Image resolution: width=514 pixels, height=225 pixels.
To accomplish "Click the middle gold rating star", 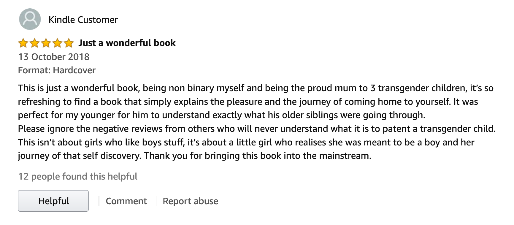I will coord(46,43).
